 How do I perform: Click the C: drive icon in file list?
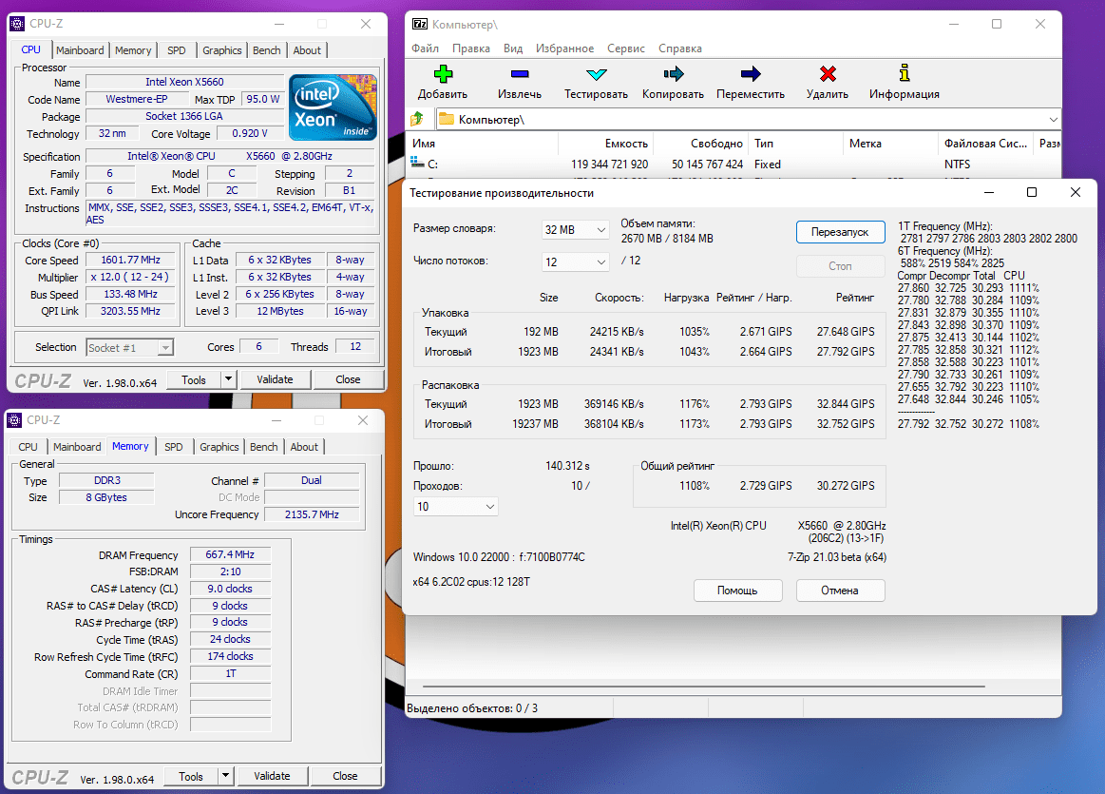click(417, 164)
